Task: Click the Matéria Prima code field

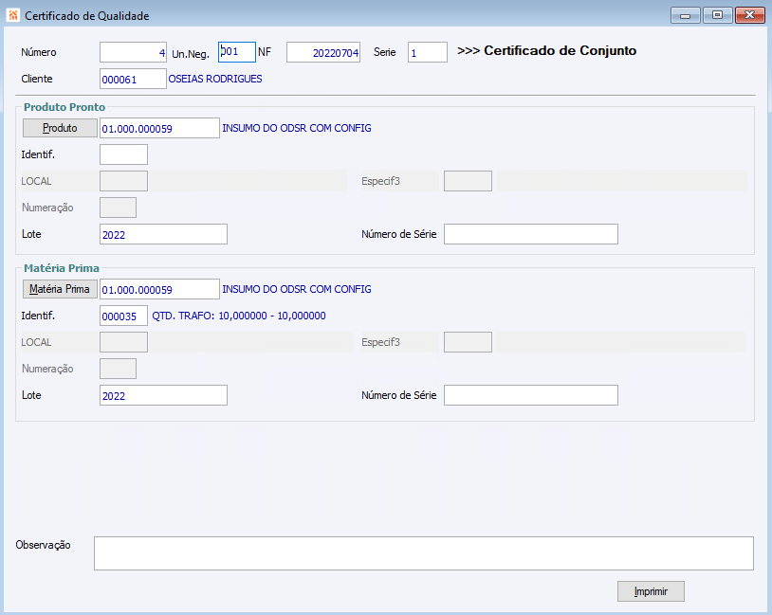Action: 159,289
